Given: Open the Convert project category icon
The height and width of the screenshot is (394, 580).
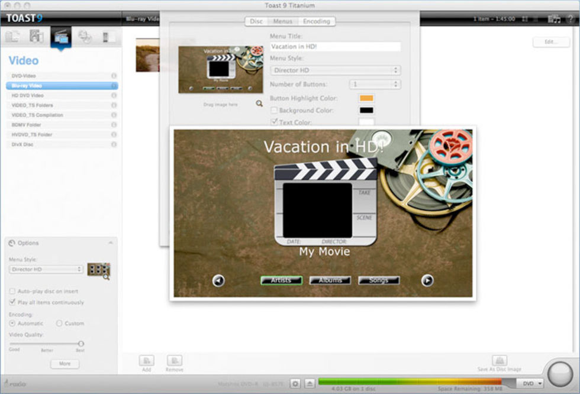Looking at the screenshot, I should click(x=108, y=37).
